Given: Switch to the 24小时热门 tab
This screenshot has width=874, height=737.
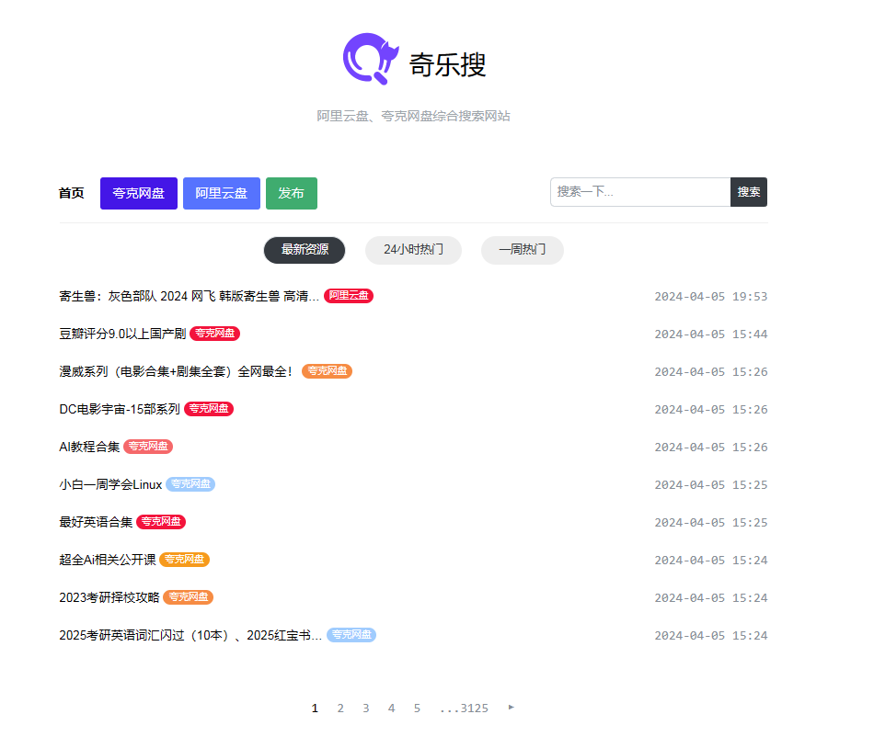Looking at the screenshot, I should tap(413, 250).
